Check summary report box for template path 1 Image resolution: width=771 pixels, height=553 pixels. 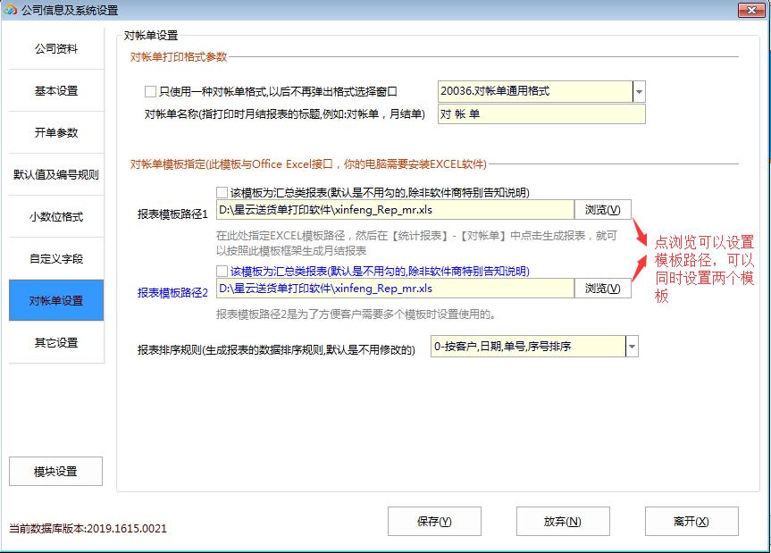[x=222, y=192]
